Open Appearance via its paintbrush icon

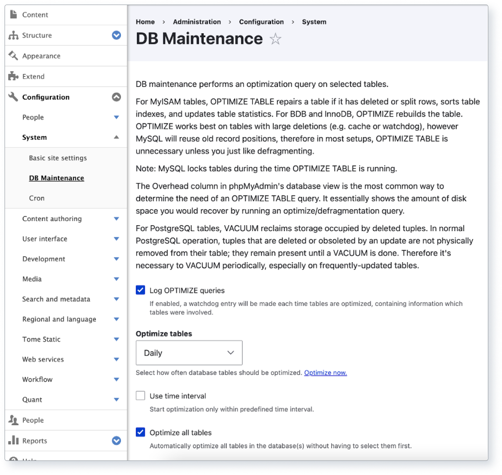pyautogui.click(x=12, y=56)
